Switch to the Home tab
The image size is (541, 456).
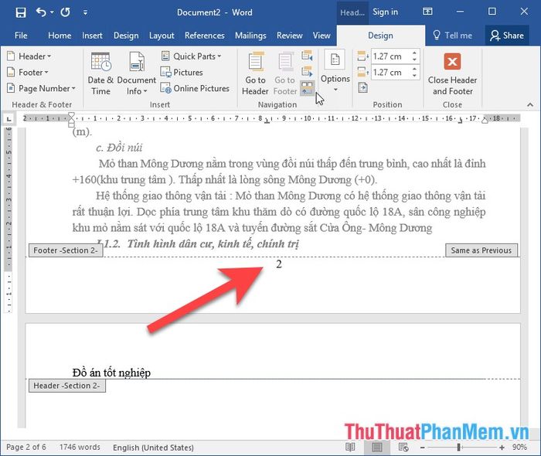60,36
